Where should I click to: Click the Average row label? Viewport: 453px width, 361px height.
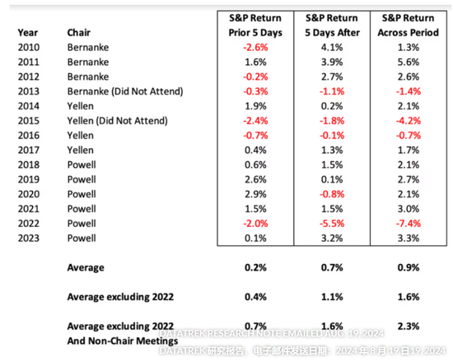pos(86,268)
